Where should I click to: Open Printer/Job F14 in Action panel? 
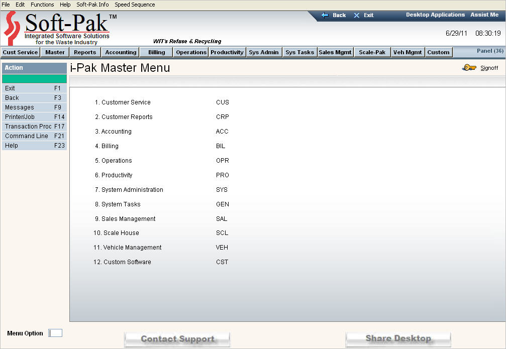point(34,117)
